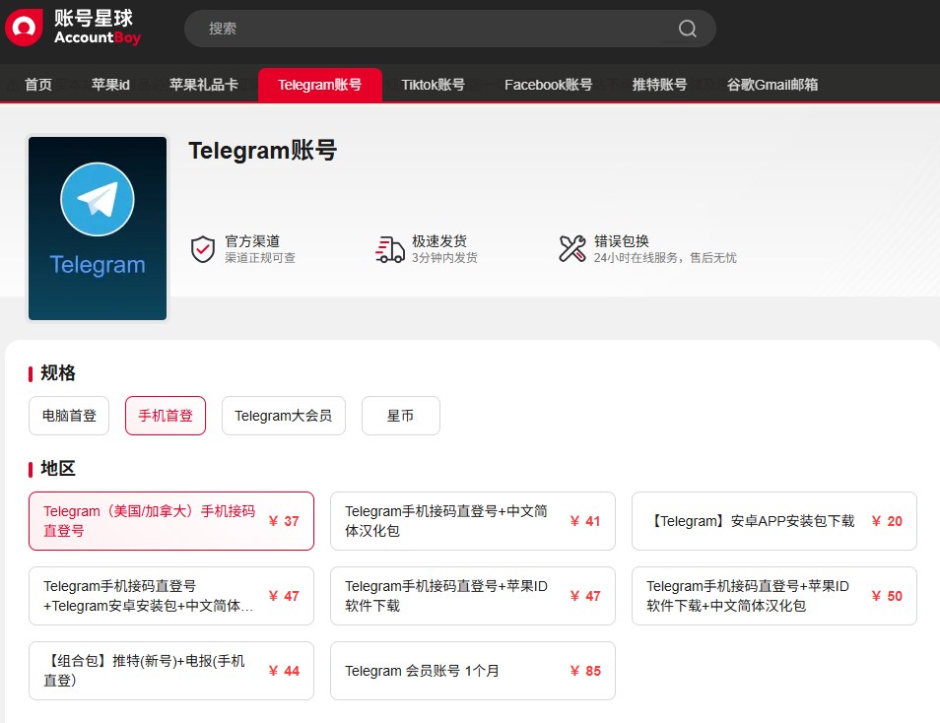Viewport: 940px width, 723px height.
Task: Choose 【组合包】推特(新号)+电报 ¥44 option
Action: [x=171, y=671]
